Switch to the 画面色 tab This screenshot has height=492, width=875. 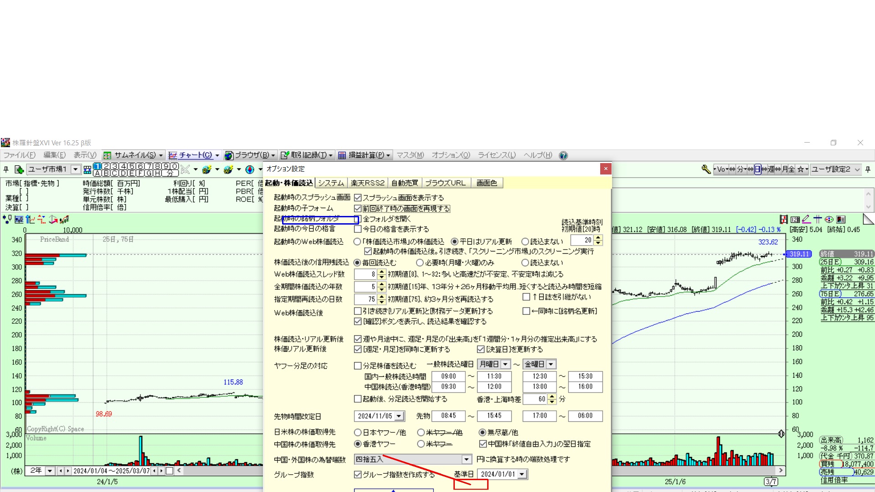487,183
